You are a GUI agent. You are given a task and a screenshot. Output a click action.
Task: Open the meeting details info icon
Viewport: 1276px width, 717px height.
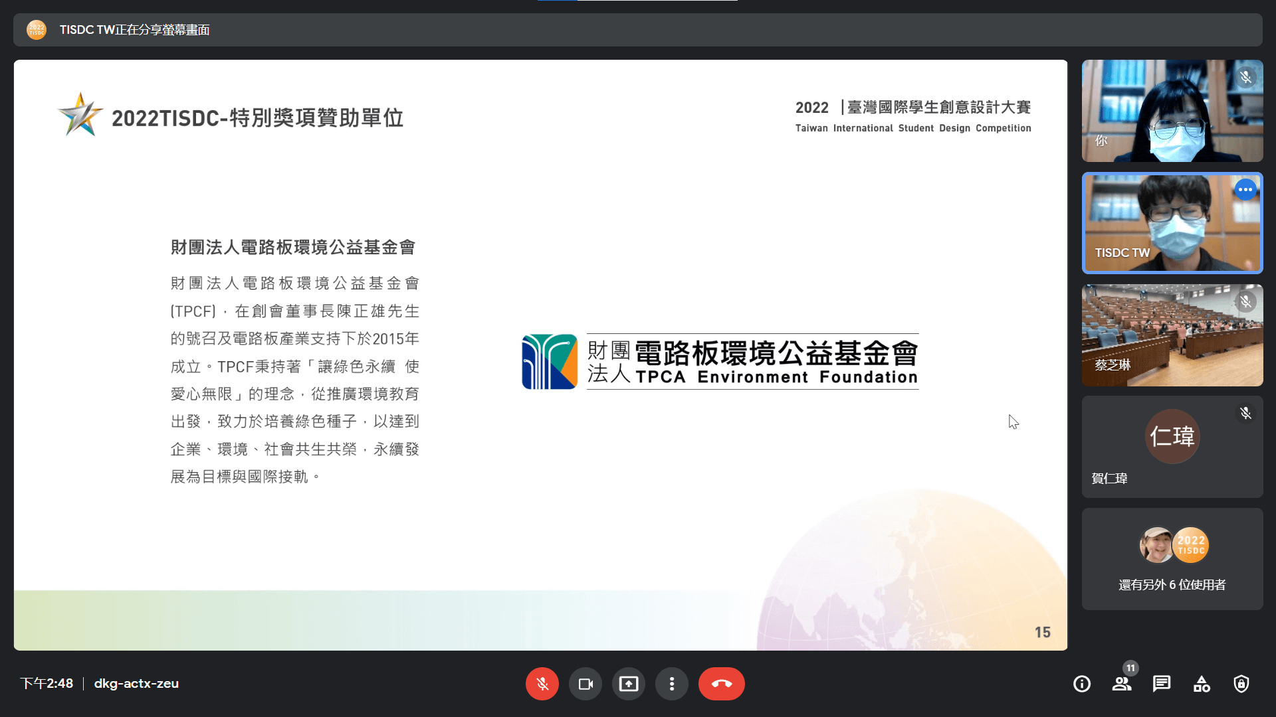click(x=1082, y=684)
